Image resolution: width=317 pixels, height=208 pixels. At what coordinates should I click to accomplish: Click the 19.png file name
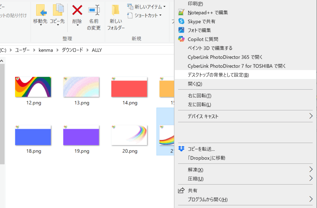(x=82, y=151)
